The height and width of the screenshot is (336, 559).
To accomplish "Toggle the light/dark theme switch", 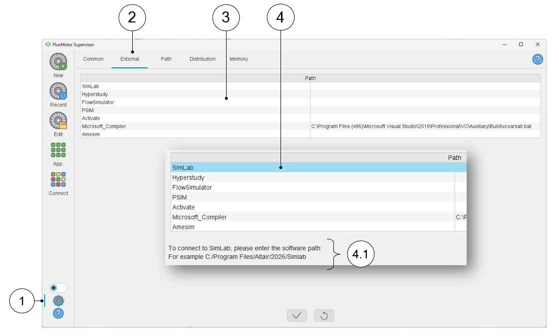I will 58,288.
